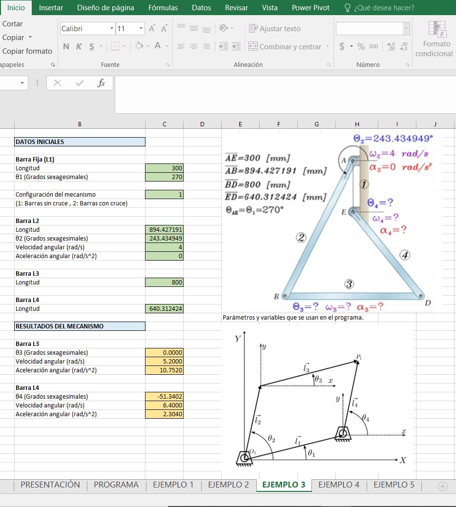
Task: Open borders dropdown arrow
Action: tap(124, 46)
